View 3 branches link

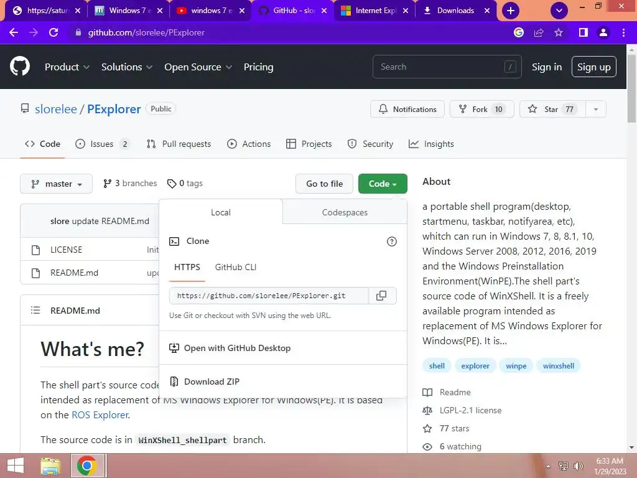coord(130,184)
